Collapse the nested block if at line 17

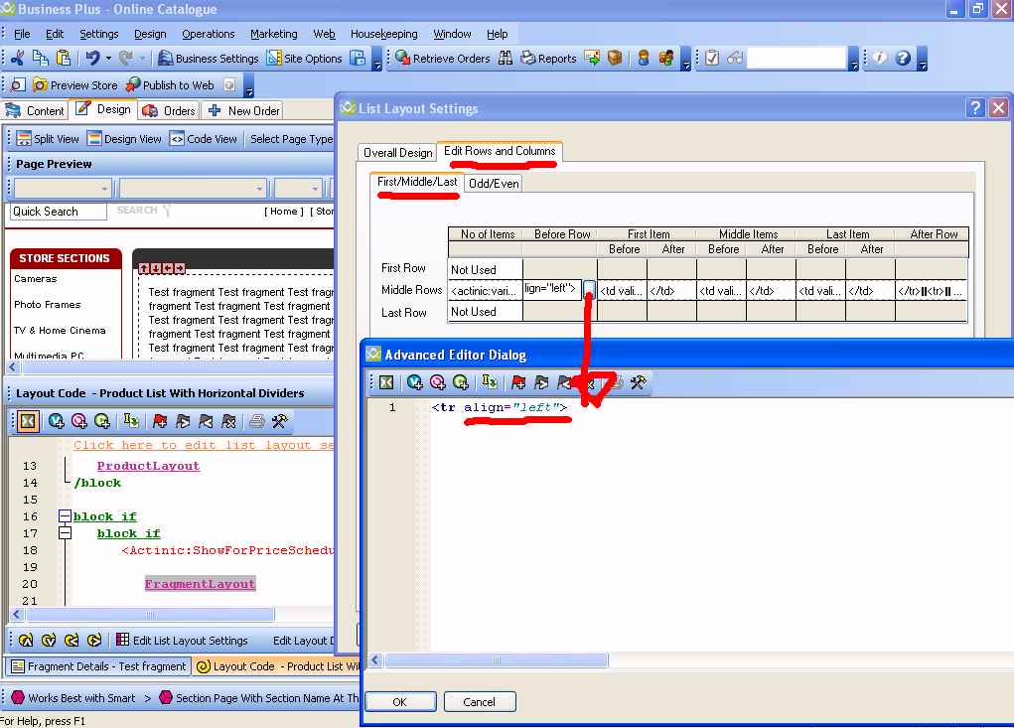pyautogui.click(x=65, y=533)
